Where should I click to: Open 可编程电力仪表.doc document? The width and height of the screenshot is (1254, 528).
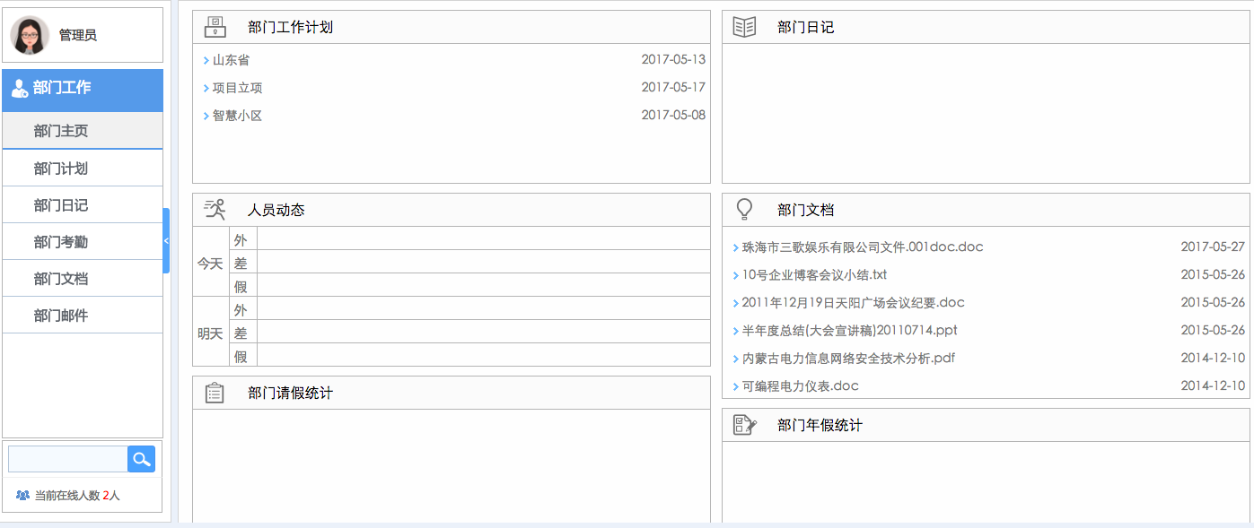point(800,386)
